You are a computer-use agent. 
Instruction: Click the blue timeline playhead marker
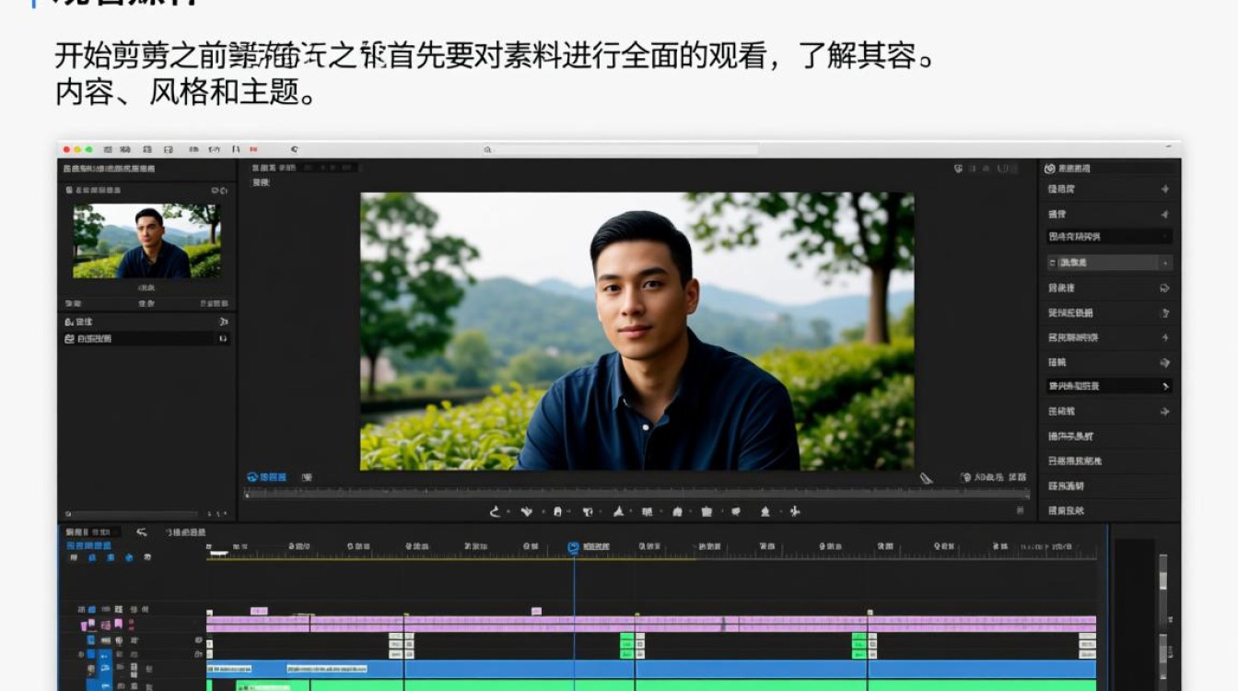click(x=573, y=547)
